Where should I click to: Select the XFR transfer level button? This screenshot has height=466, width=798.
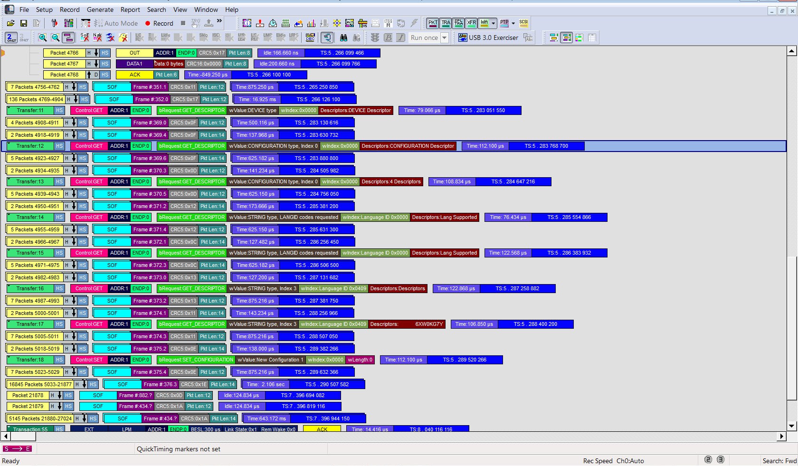click(471, 23)
